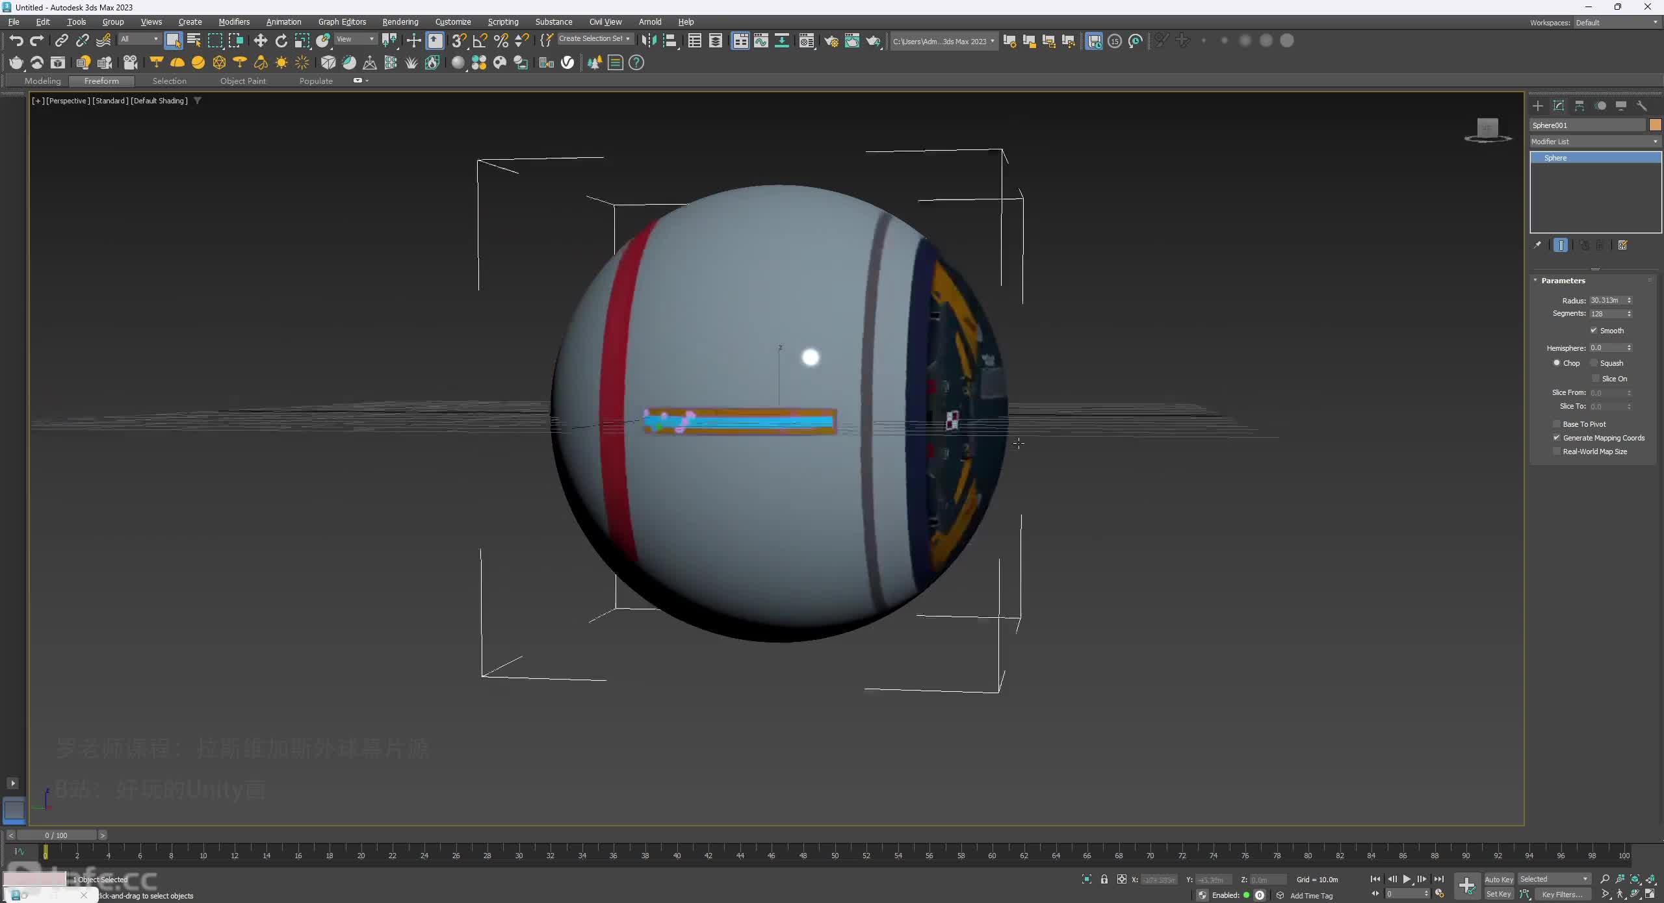The image size is (1664, 903).
Task: Click Add Time Tag label
Action: point(1311,896)
